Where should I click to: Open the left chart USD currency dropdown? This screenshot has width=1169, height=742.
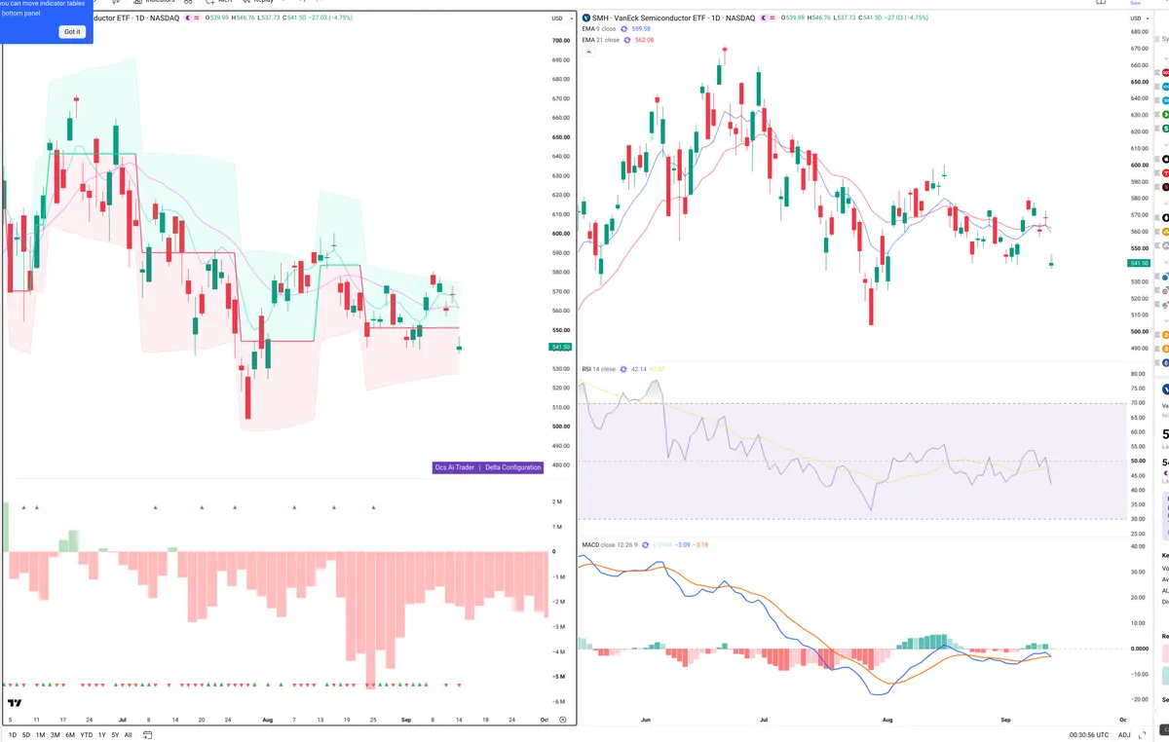[x=560, y=19]
